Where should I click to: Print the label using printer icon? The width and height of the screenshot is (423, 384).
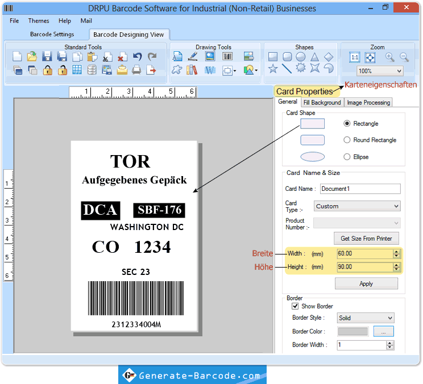136,70
